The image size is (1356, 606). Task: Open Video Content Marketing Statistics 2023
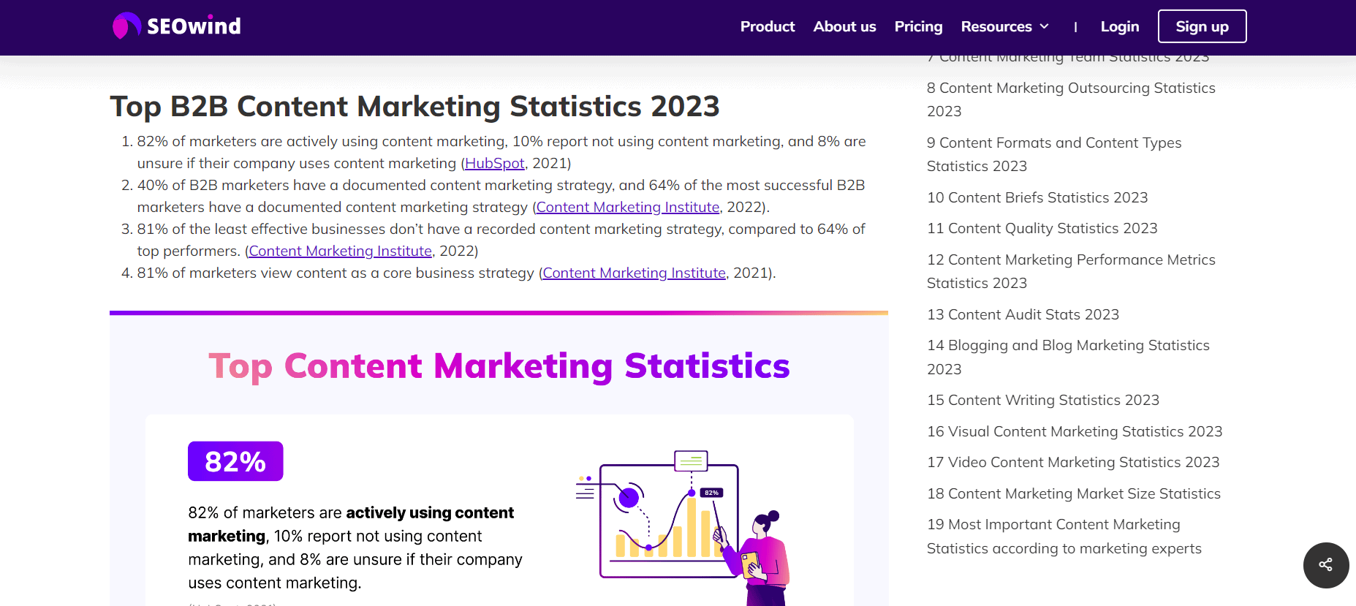(x=1072, y=462)
